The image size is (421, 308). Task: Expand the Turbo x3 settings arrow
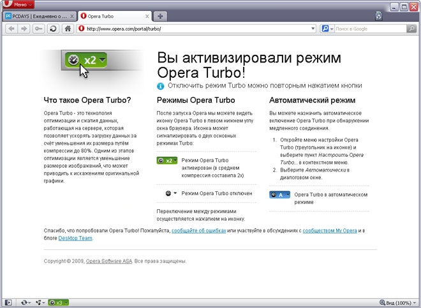(66, 303)
